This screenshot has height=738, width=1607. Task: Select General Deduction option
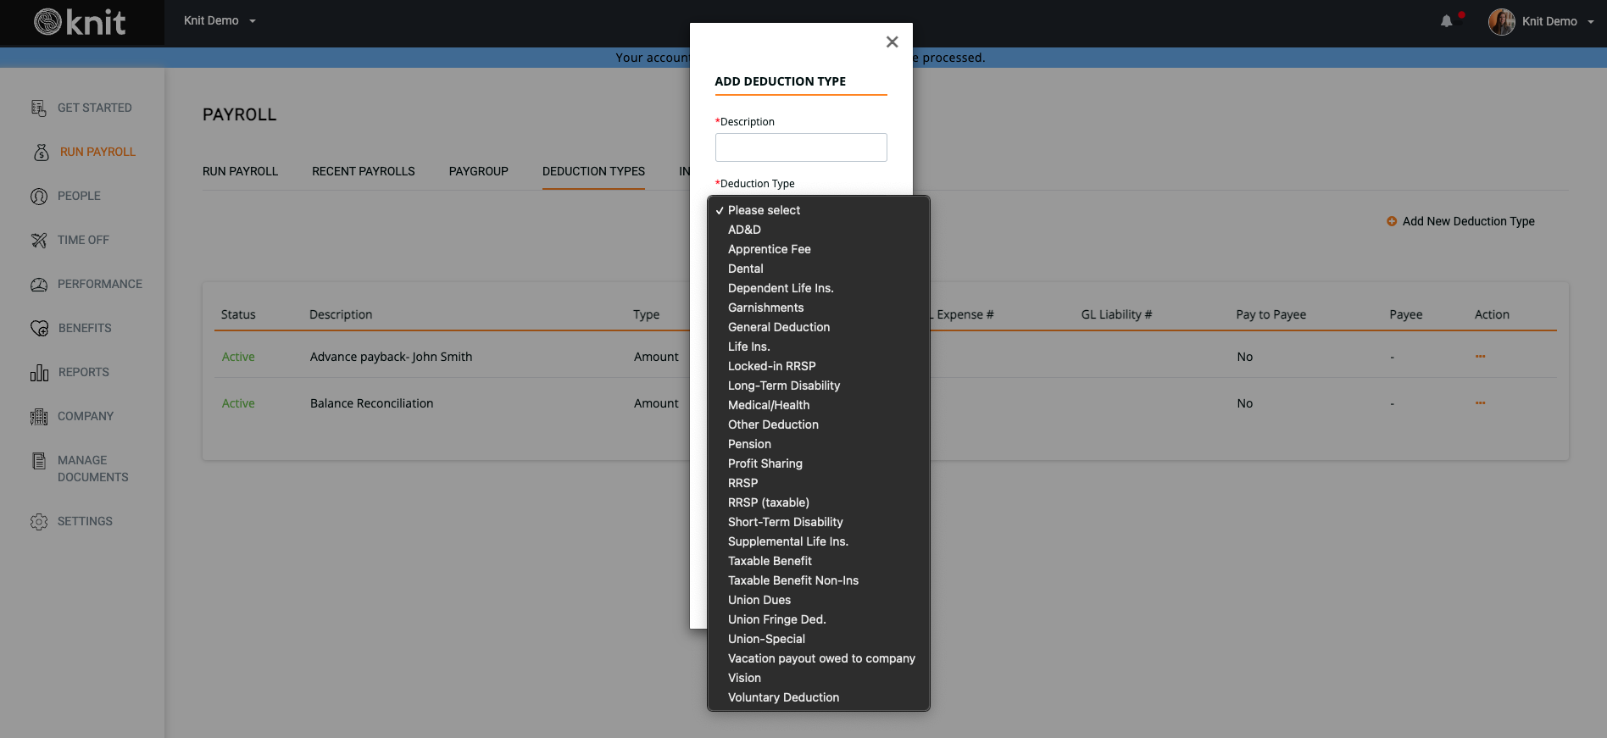[819, 327]
